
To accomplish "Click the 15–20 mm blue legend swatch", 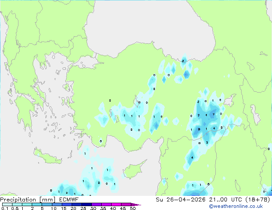I will point(66,204).
